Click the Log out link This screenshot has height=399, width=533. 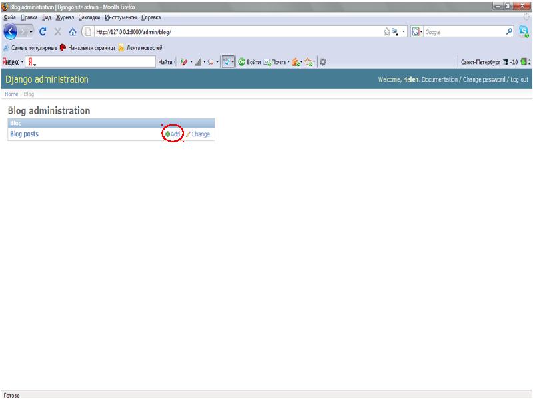[x=519, y=80]
